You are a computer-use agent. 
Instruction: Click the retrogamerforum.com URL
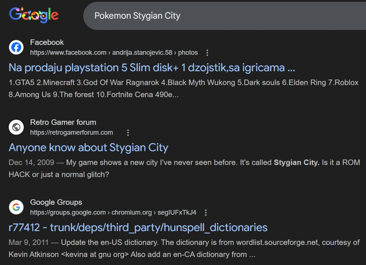72,132
